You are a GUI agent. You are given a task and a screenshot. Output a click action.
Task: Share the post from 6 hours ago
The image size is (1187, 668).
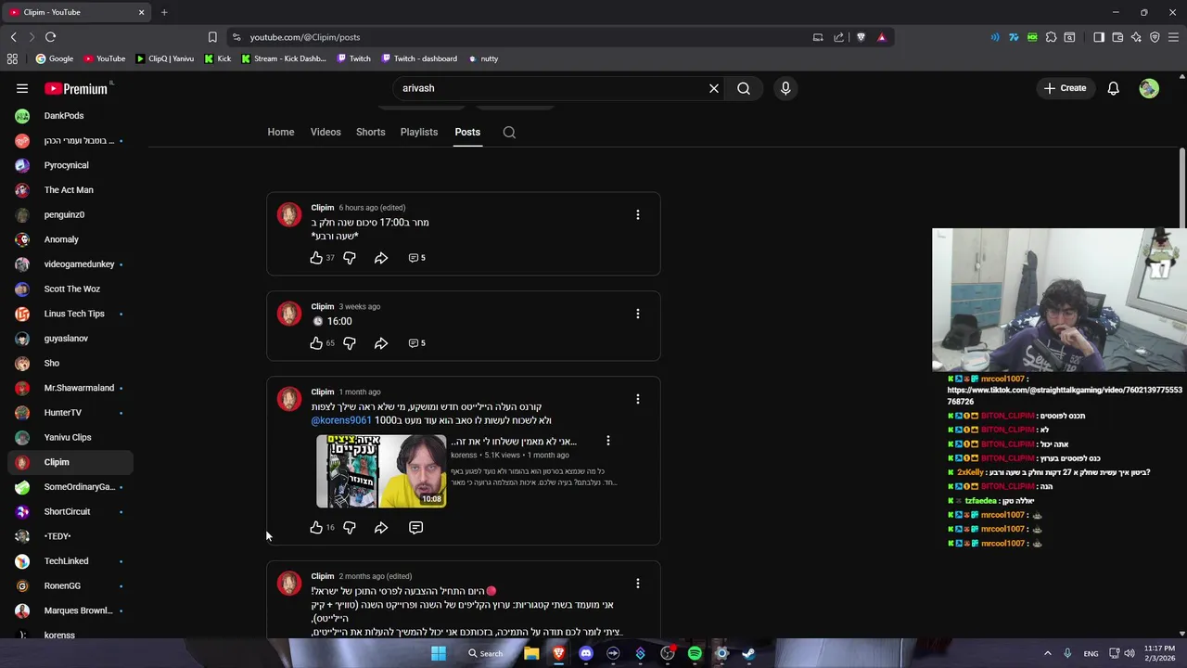pyautogui.click(x=381, y=258)
